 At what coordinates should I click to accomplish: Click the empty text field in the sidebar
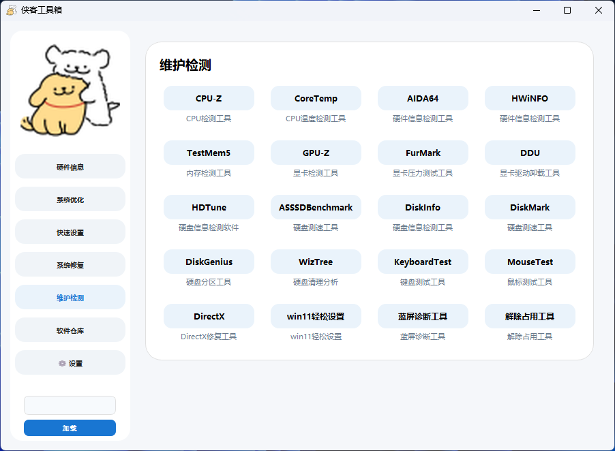pos(70,405)
